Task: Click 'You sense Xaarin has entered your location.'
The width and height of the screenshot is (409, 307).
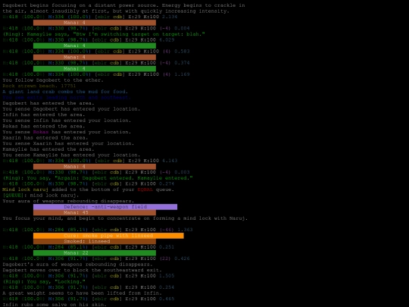Action: coord(68,143)
